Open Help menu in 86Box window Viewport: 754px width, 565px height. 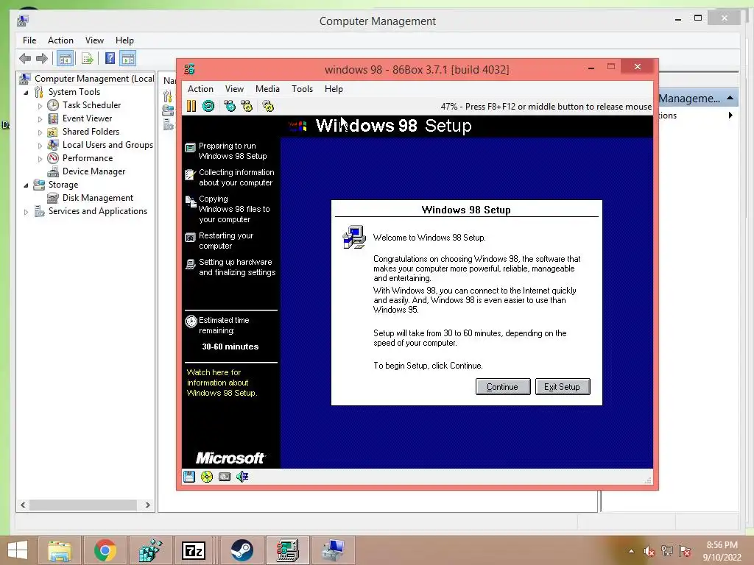(x=334, y=89)
